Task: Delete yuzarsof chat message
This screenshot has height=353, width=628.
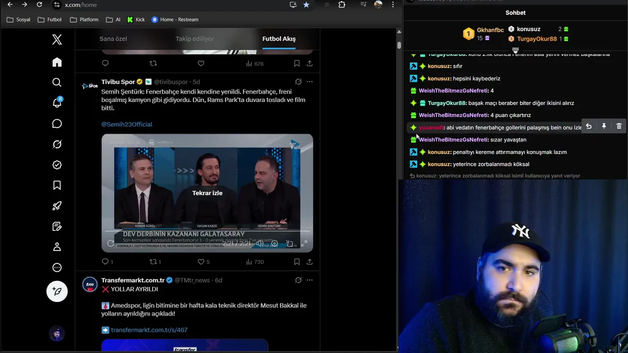Action: [x=619, y=126]
